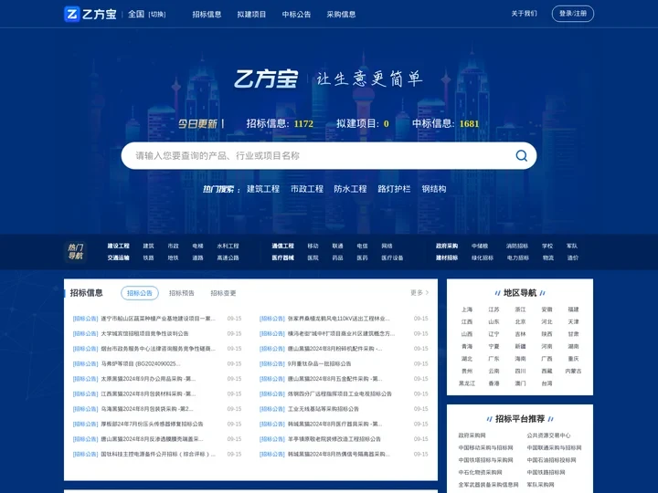Select 台湾 in region navigation
This screenshot has width=658, height=493.
[x=547, y=383]
